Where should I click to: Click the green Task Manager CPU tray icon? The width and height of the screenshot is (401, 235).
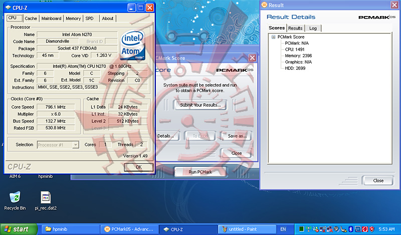302,229
